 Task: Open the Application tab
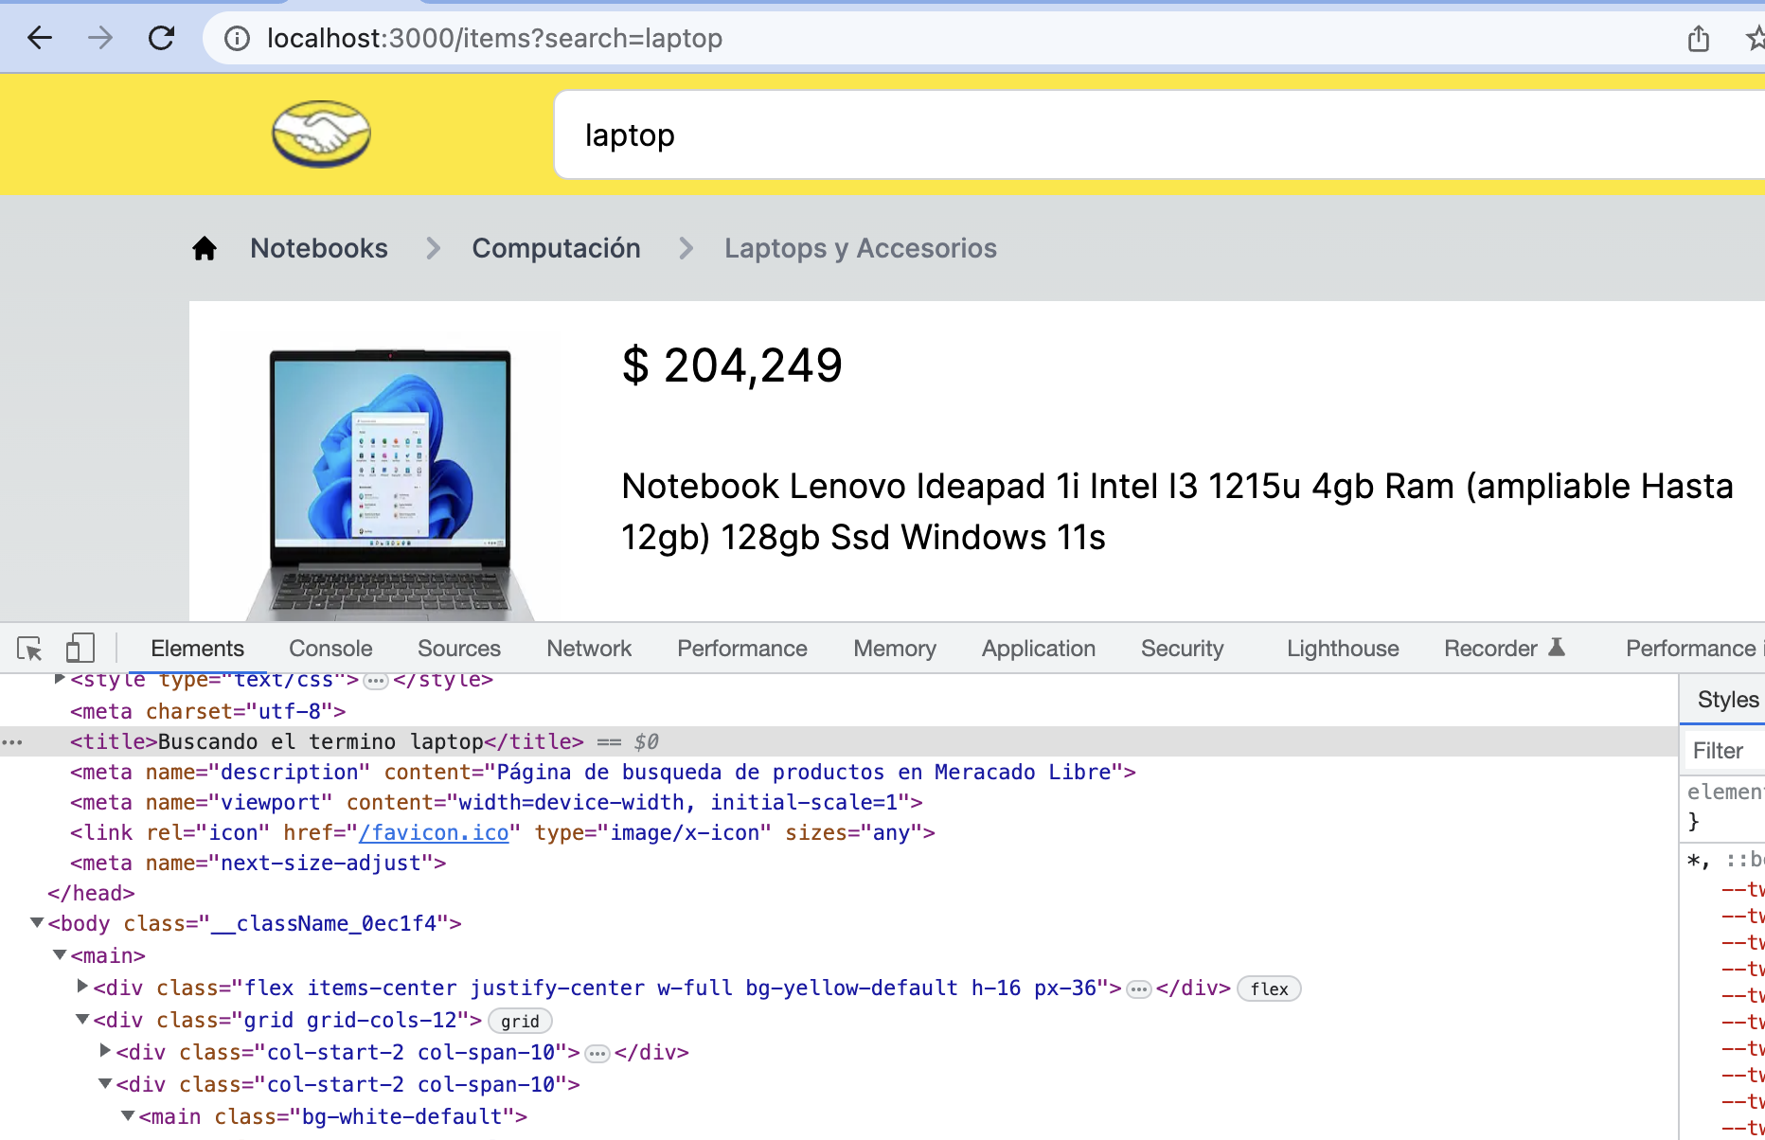(x=1039, y=649)
